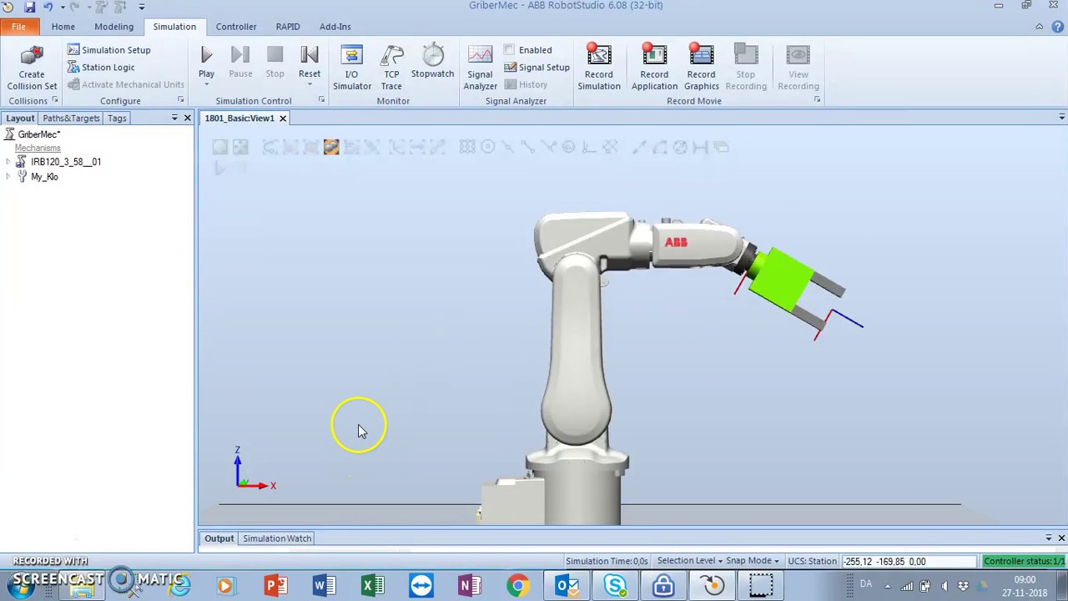Image resolution: width=1068 pixels, height=601 pixels.
Task: Select GriberMec station node
Action: tap(39, 134)
